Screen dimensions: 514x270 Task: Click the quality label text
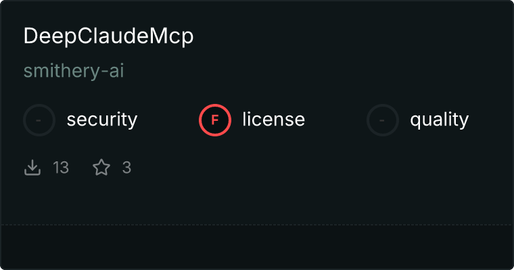coord(439,119)
